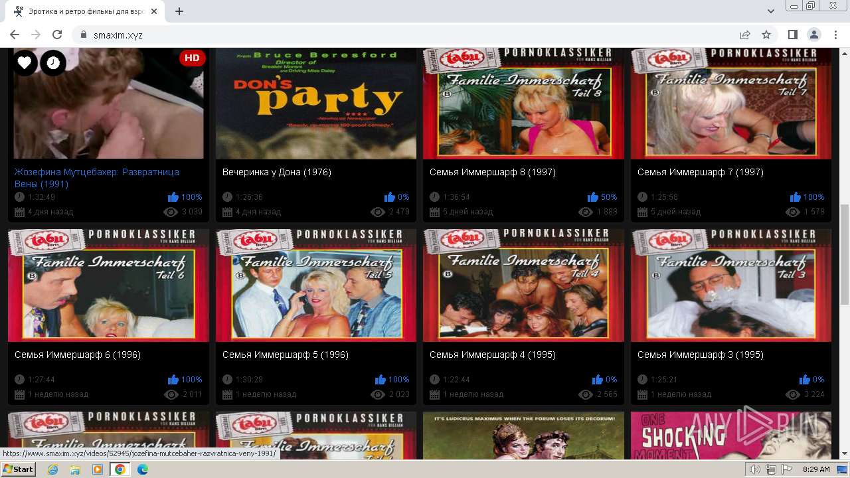Viewport: 850px width, 478px height.
Task: Open a new browser tab
Action: [179, 11]
